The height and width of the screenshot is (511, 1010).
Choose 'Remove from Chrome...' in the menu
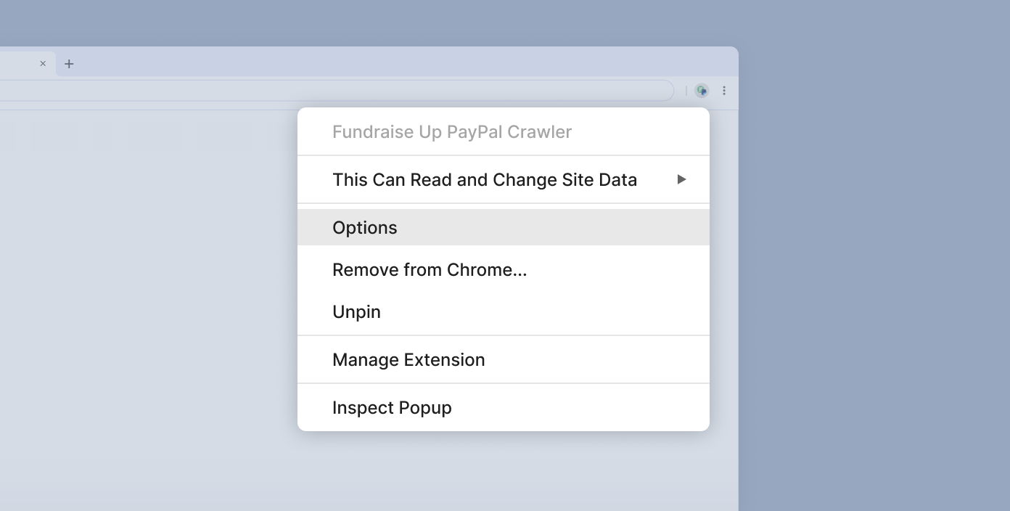430,269
